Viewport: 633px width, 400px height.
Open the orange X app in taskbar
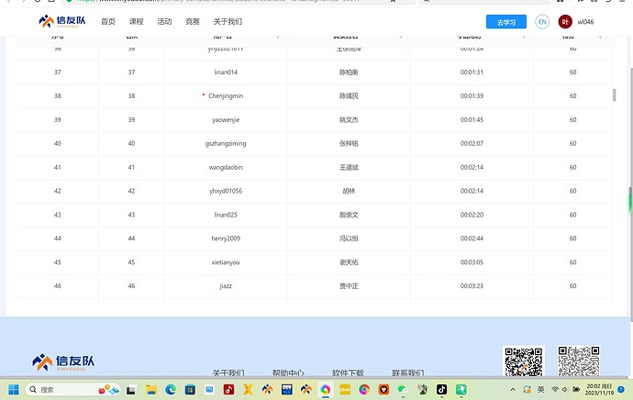[x=248, y=390]
